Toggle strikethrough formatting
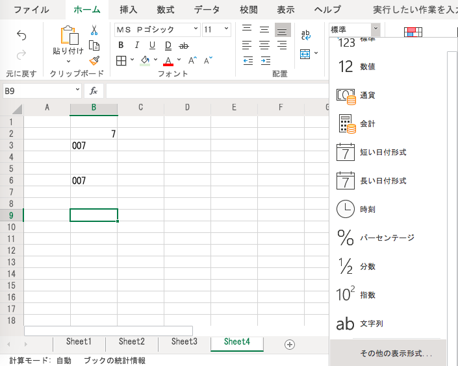458x366 pixels. pos(184,45)
